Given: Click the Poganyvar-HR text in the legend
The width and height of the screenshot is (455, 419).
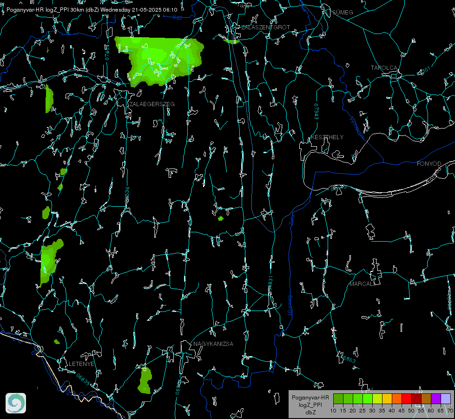Looking at the screenshot, I should point(310,398).
